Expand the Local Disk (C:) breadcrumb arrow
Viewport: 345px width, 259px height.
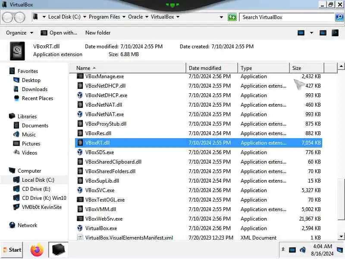85,17
